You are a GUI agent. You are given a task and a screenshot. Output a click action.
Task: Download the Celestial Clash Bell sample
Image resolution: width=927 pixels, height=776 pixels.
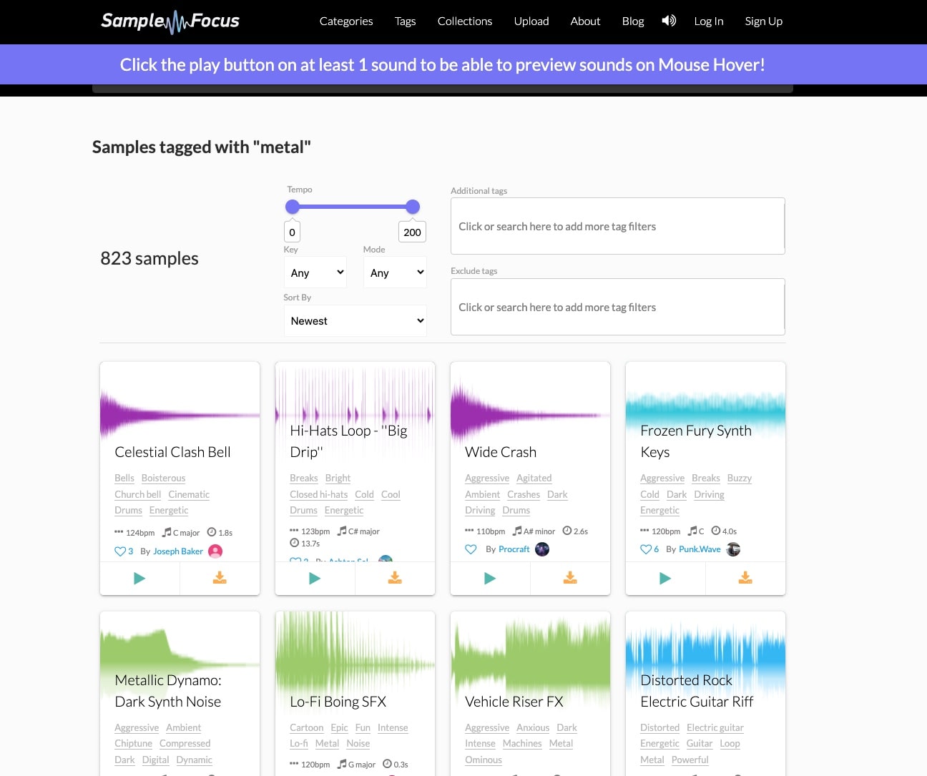pyautogui.click(x=220, y=579)
